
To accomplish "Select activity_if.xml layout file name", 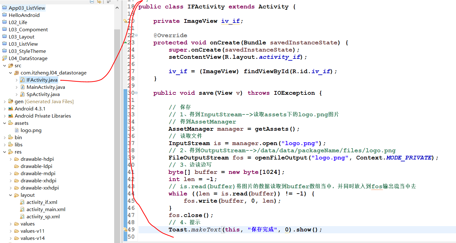I will (42, 202).
